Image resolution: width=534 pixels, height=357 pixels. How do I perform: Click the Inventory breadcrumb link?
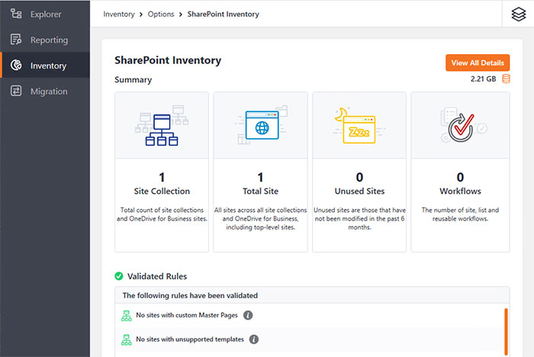[119, 14]
